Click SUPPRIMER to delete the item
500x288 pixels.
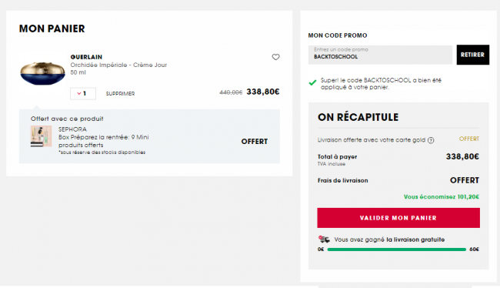[120, 93]
